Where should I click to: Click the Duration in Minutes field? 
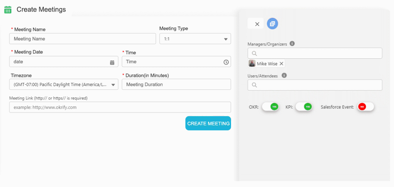[176, 84]
